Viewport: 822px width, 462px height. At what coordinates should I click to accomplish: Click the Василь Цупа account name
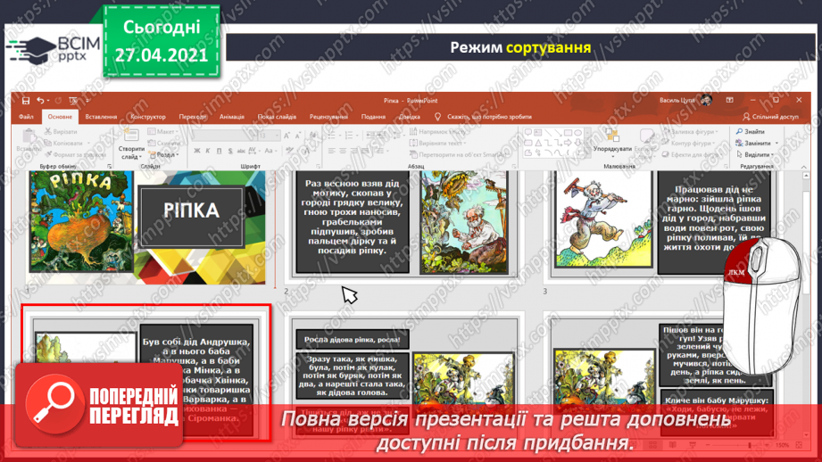[677, 100]
